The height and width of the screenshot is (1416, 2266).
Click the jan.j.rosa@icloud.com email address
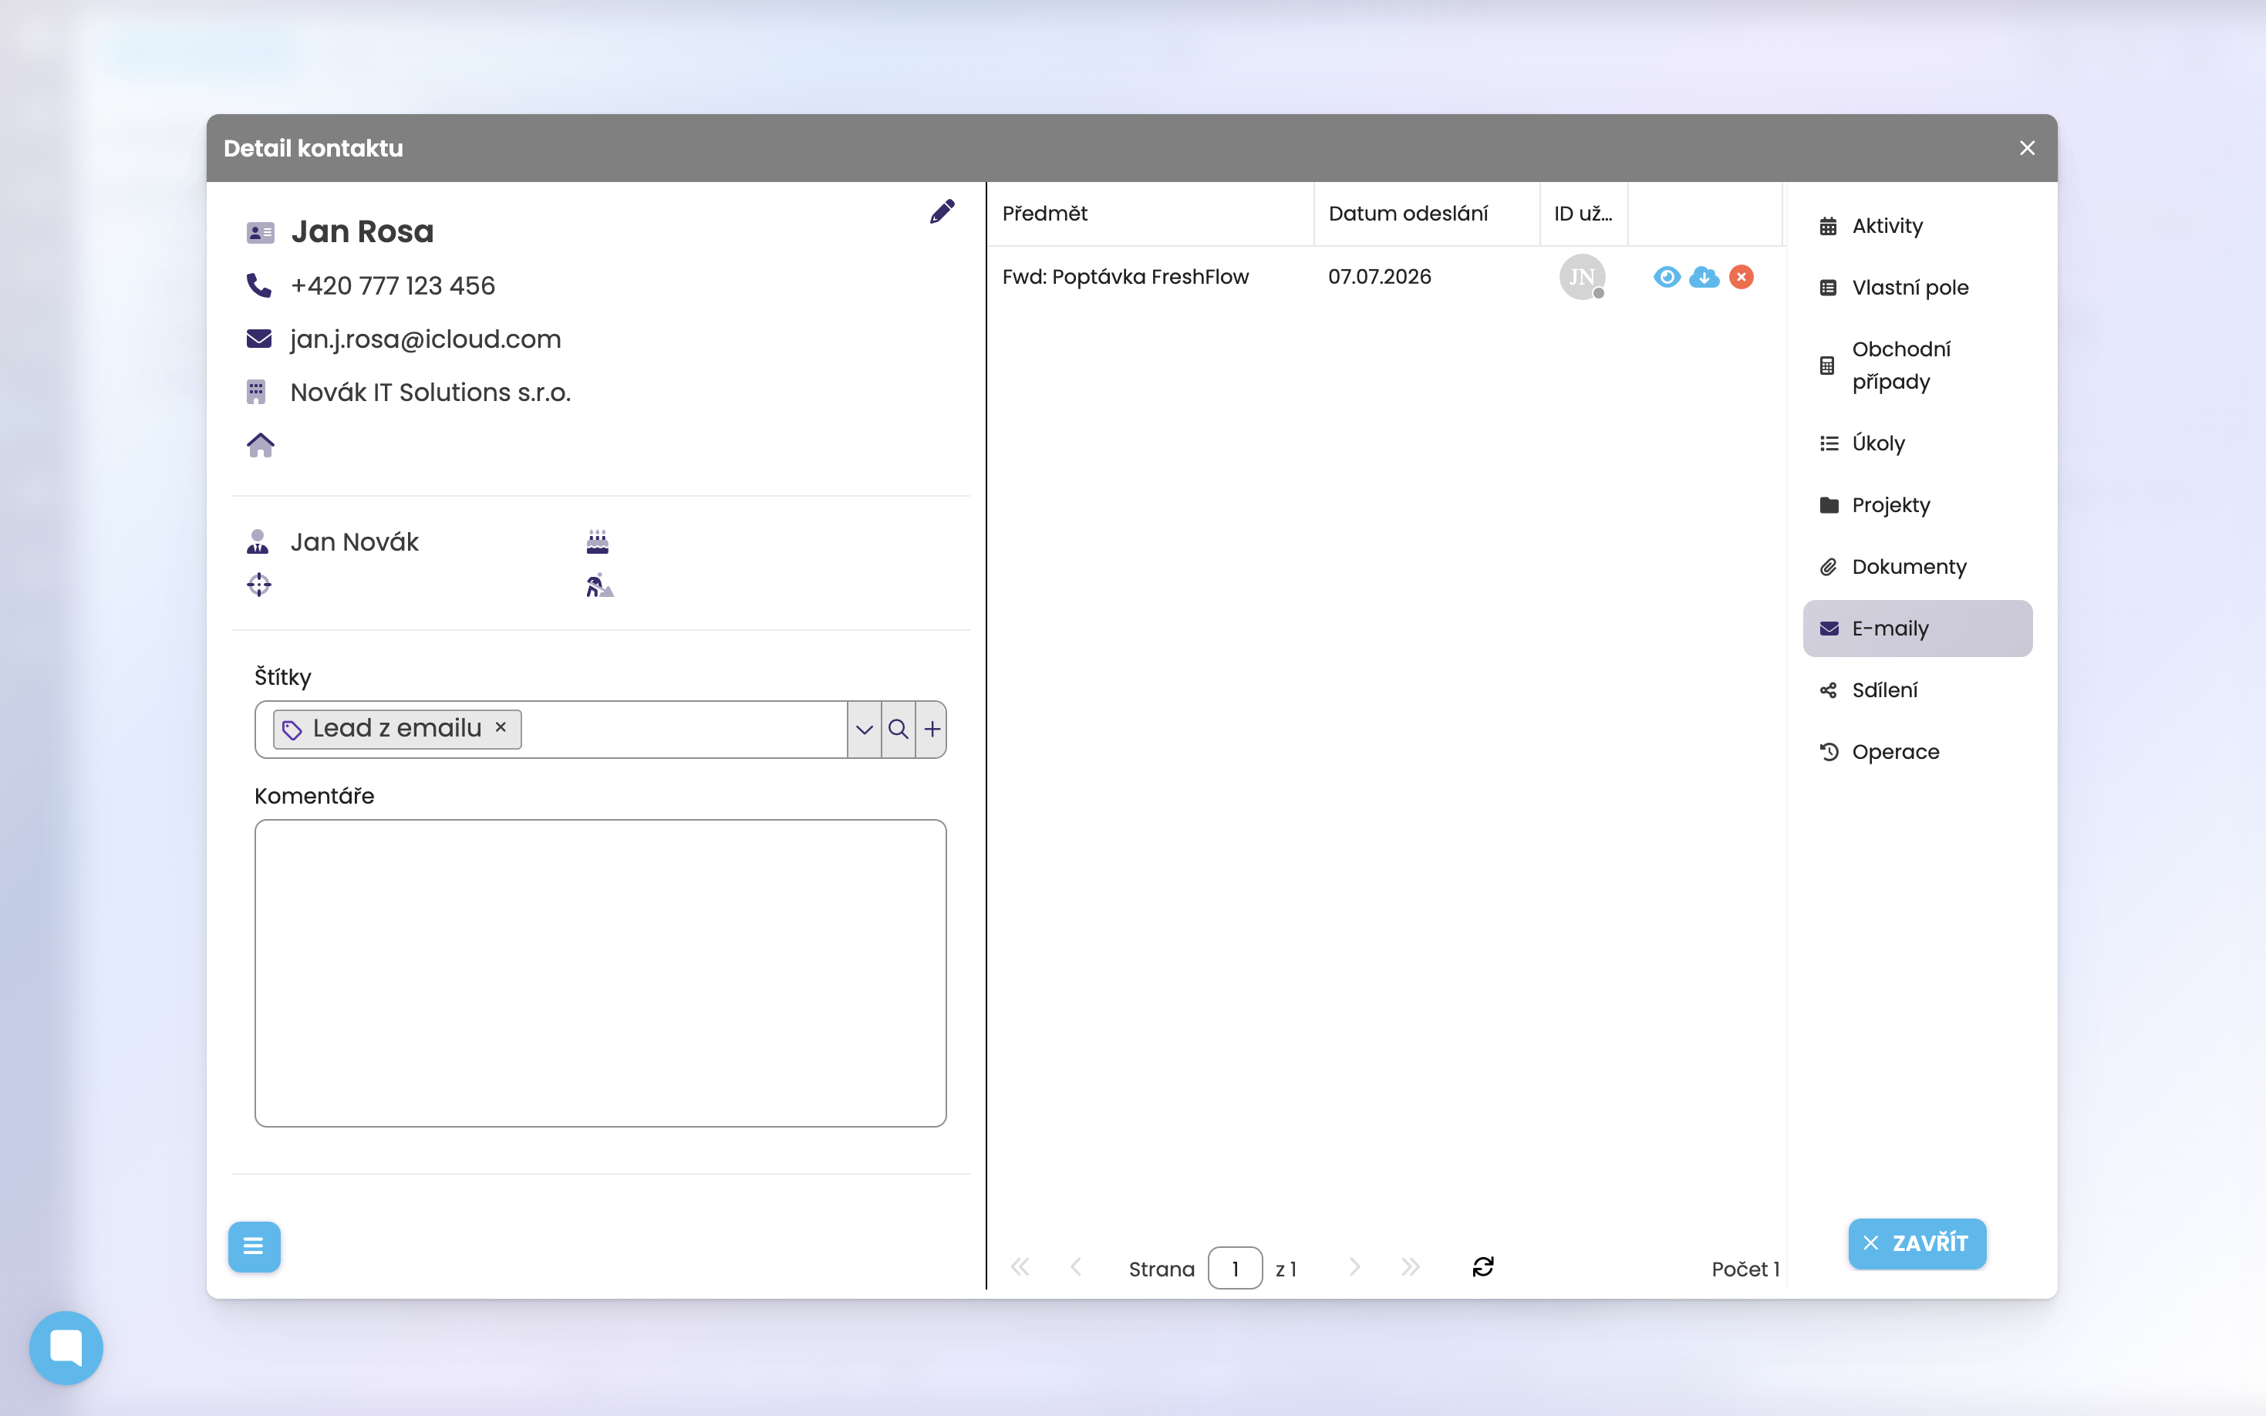point(426,339)
